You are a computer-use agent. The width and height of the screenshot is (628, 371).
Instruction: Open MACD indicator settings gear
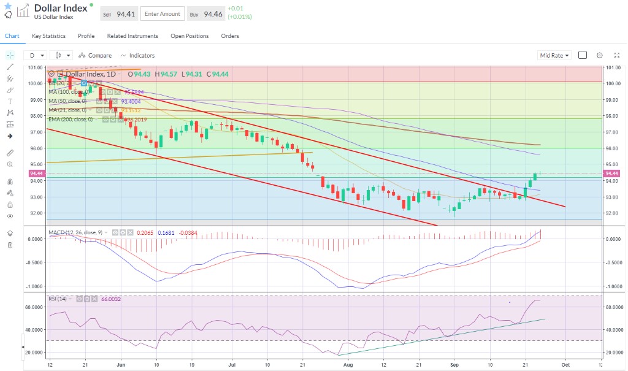(123, 232)
